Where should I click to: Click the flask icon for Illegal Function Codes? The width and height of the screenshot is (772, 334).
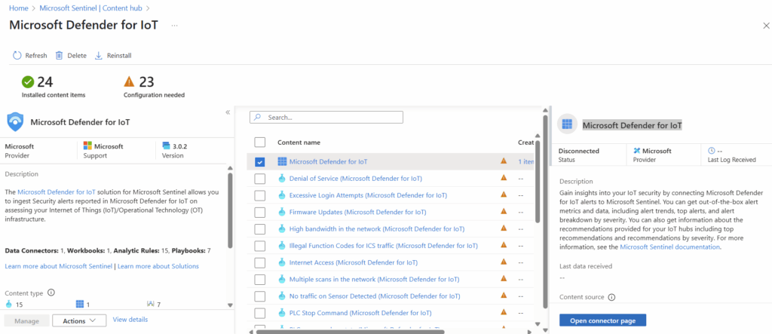pos(282,245)
